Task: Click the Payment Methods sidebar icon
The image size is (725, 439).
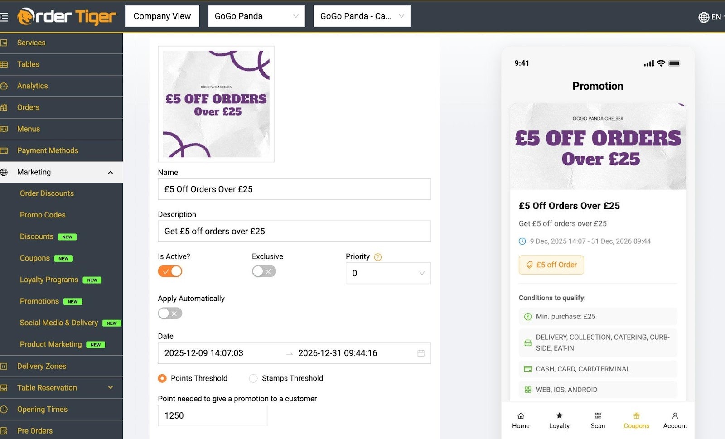Action: [x=4, y=150]
